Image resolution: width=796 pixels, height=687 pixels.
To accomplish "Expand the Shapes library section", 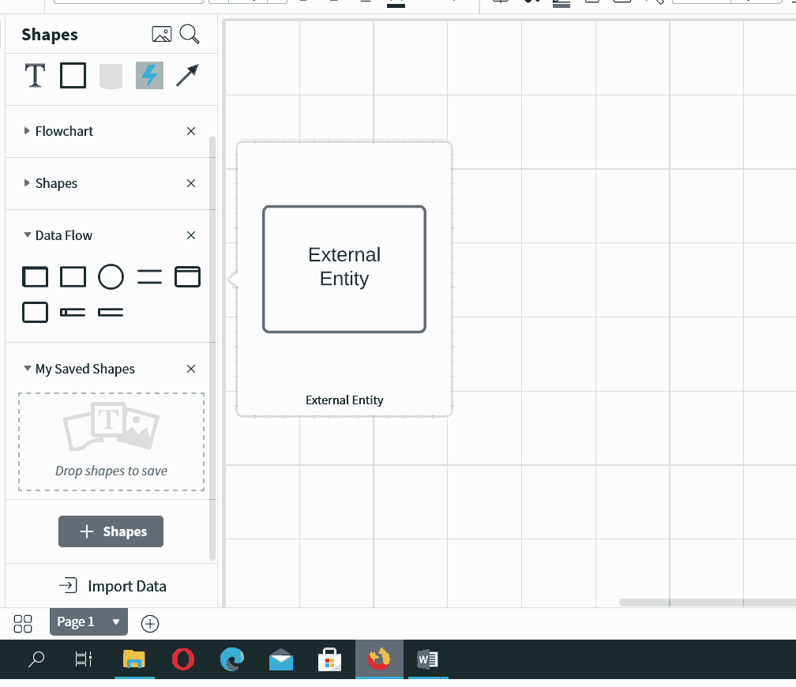I will tap(56, 183).
